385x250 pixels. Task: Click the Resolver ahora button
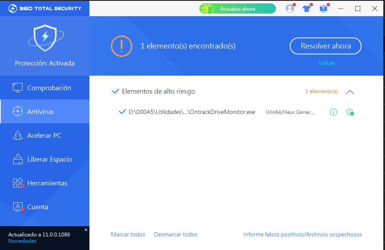(325, 46)
